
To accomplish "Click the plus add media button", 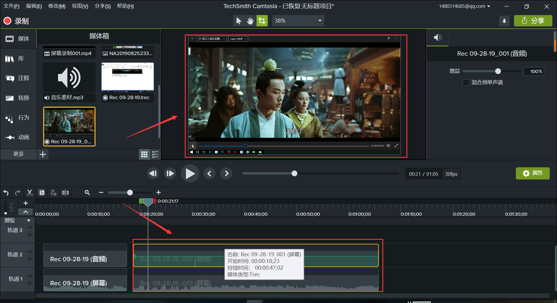I will pyautogui.click(x=43, y=154).
